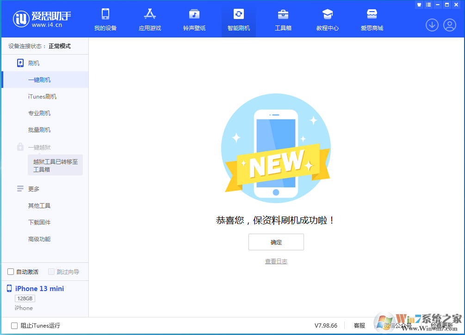Screen dimensions: 465x335
Task: Open 查看日志 (View Log) link
Action: click(x=276, y=261)
